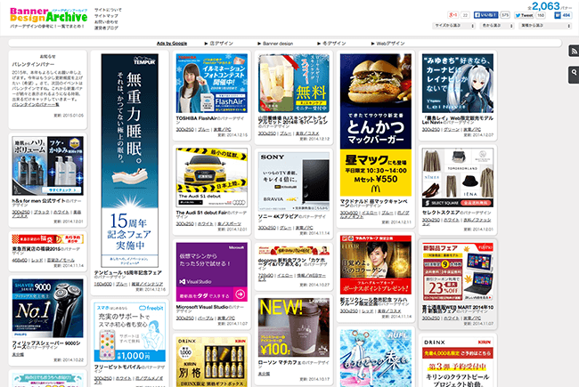Click the Hatena bookmark B! button

559,15
